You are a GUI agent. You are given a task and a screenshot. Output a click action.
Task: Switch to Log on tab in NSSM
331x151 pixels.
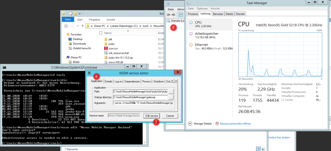(118, 81)
